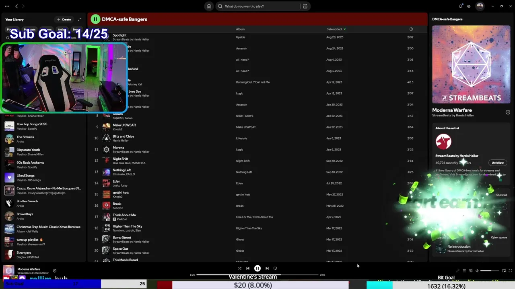Click Show all in right panel
The height and width of the screenshot is (289, 515).
click(x=501, y=195)
